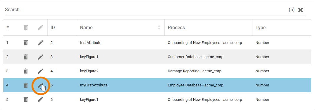Edit keyFigure1 in Customer Database row
The width and height of the screenshot is (315, 110).
(x=40, y=57)
